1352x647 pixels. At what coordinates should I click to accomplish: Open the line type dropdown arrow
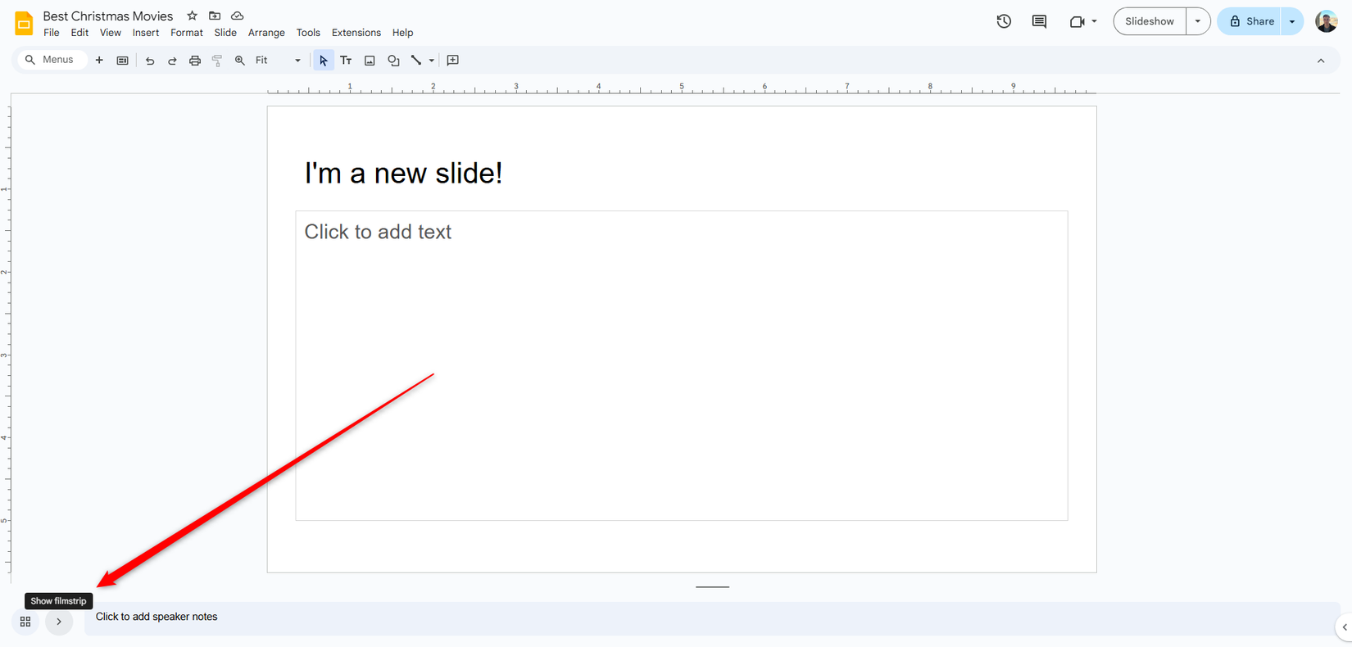432,60
